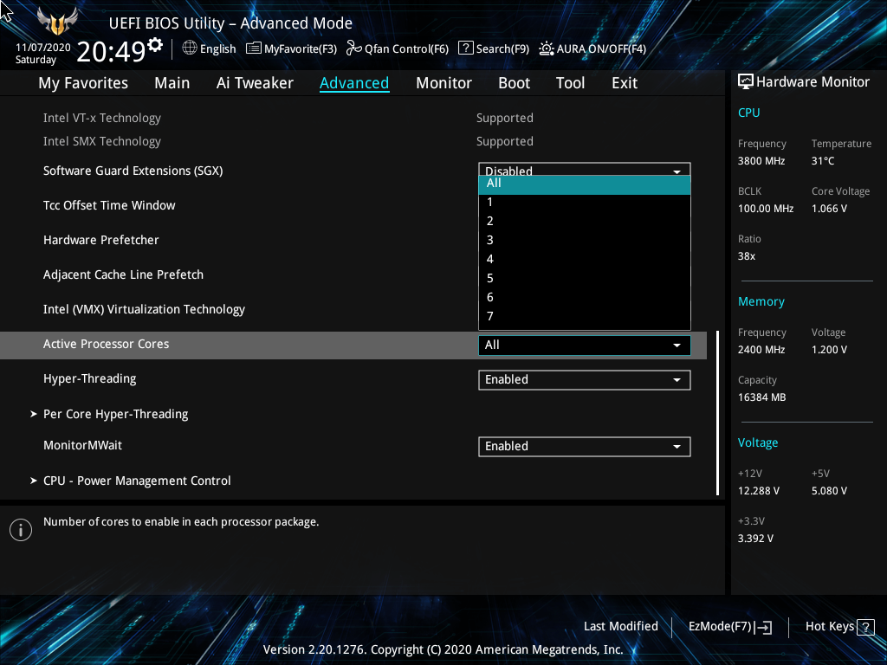
Task: Click the MonitorMWait setting label
Action: (82, 445)
